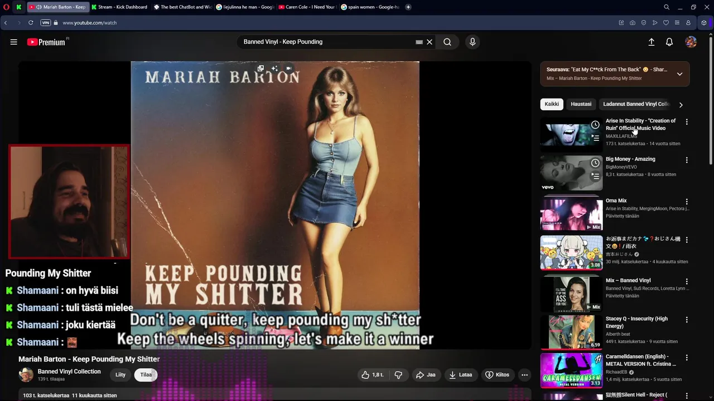Open Opera easy setup sliders icon
714x401 pixels.
pos(677,23)
